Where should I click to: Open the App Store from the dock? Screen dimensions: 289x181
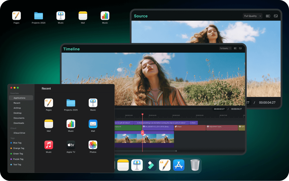pyautogui.click(x=179, y=165)
